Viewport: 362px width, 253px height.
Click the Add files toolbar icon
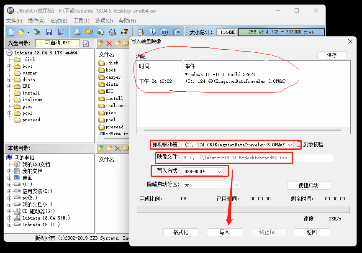click(141, 32)
